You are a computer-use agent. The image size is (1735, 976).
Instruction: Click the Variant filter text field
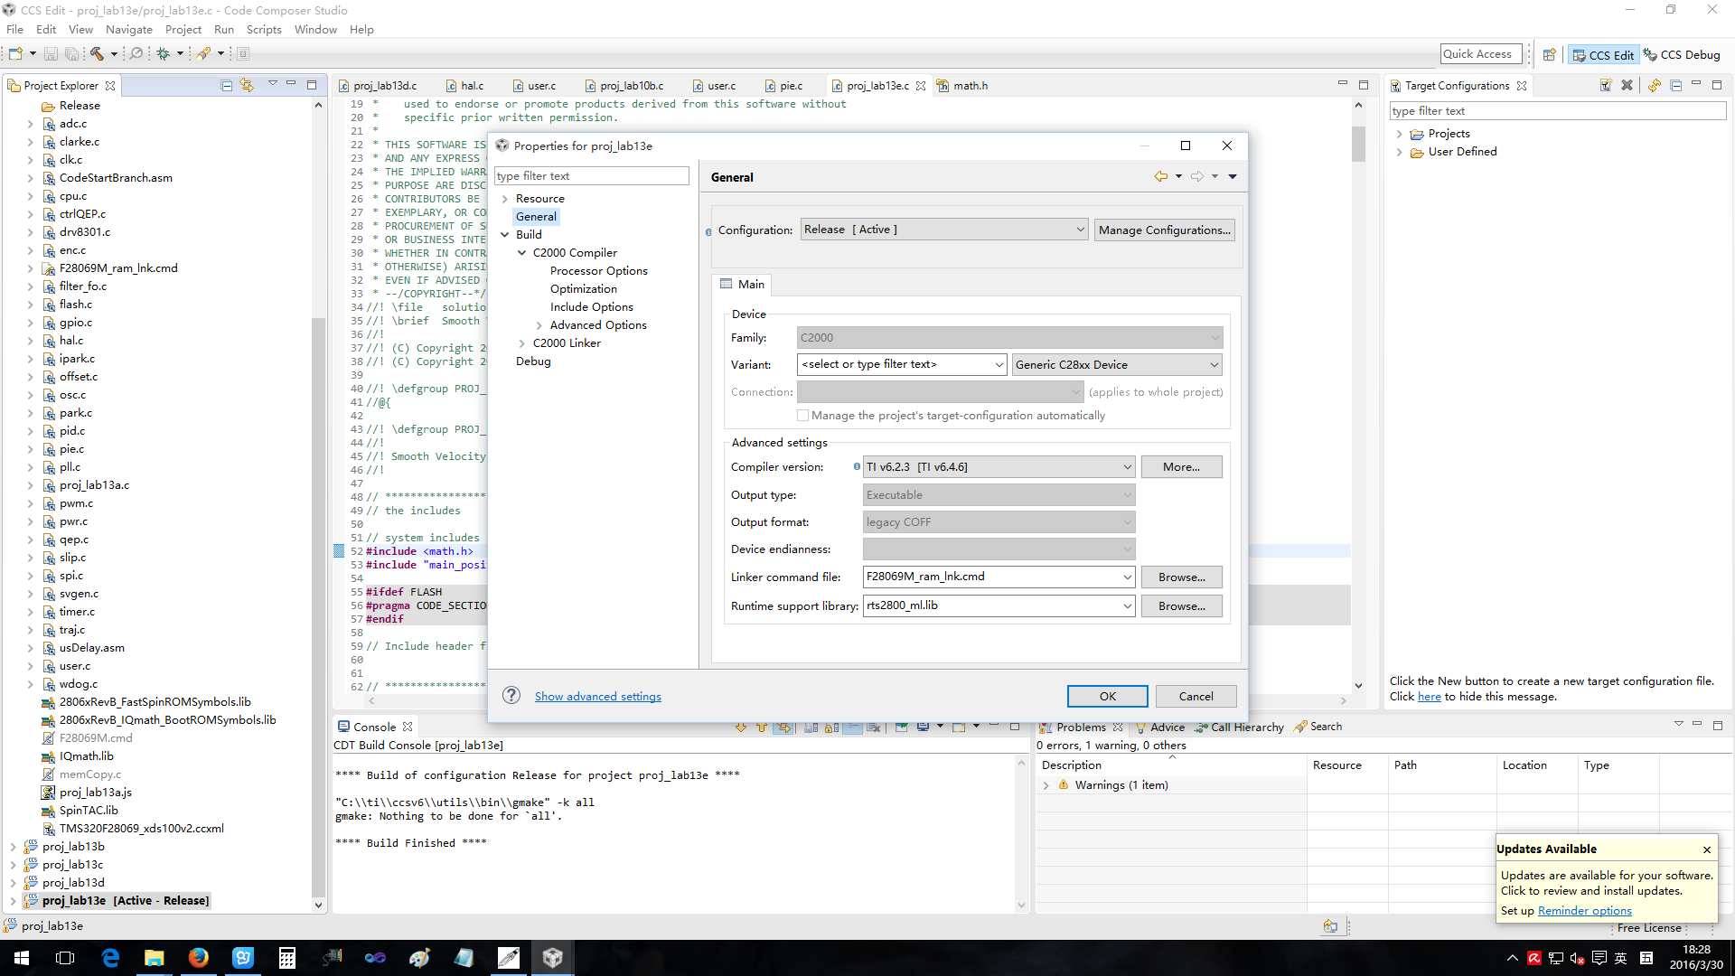point(895,364)
